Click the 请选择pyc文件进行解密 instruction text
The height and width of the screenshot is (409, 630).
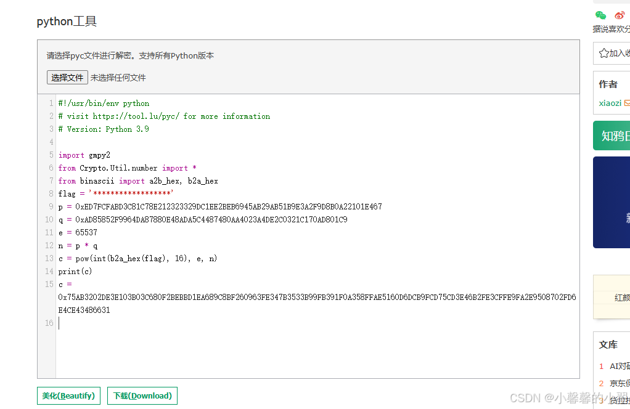(130, 55)
